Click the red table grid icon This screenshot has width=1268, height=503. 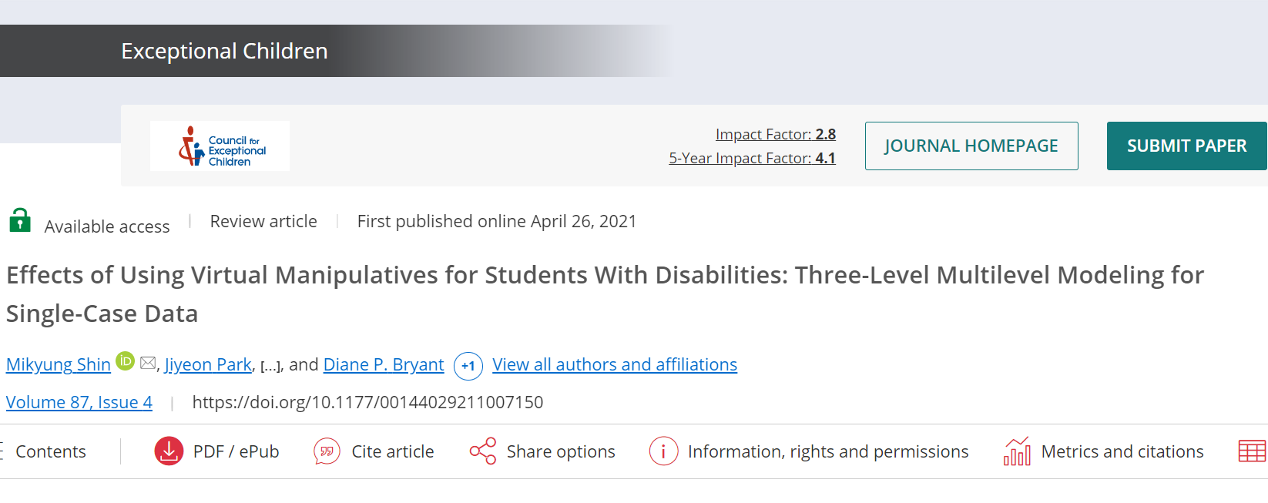point(1252,451)
